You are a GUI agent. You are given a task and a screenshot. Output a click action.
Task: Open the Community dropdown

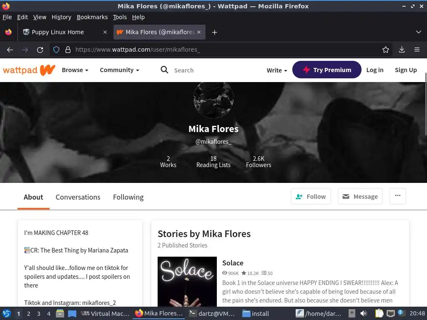[119, 70]
